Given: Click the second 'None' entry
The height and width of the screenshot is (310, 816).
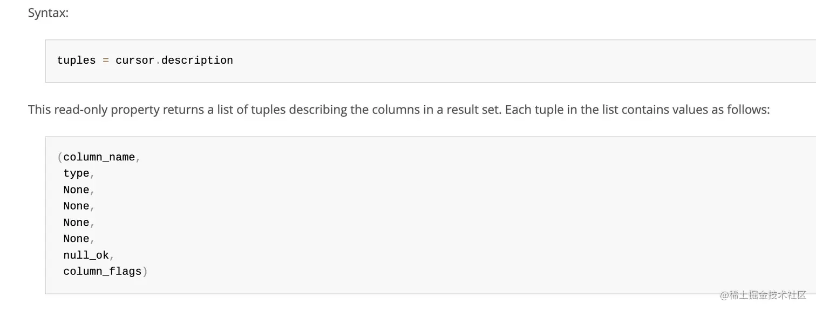Looking at the screenshot, I should [x=76, y=206].
